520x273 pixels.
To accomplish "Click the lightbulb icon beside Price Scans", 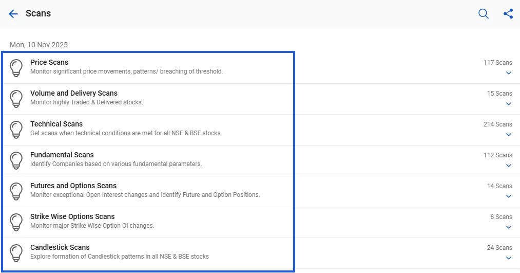I will 16,68.
